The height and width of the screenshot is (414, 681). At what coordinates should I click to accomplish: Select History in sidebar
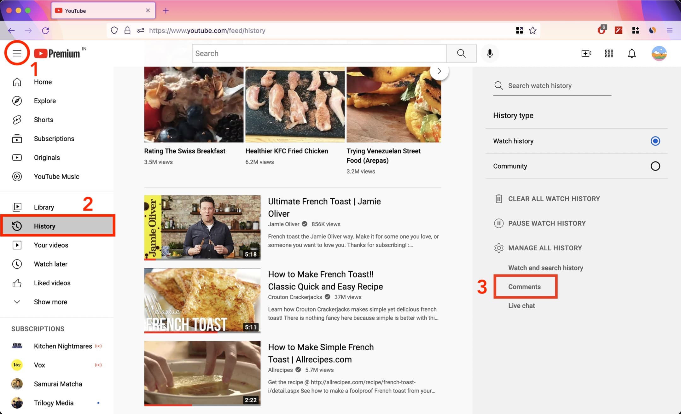57,226
